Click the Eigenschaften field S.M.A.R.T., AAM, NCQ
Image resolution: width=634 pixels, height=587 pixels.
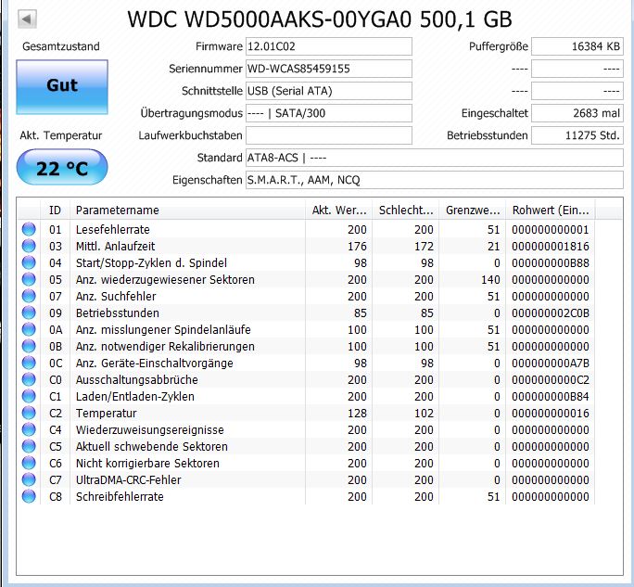(x=435, y=180)
